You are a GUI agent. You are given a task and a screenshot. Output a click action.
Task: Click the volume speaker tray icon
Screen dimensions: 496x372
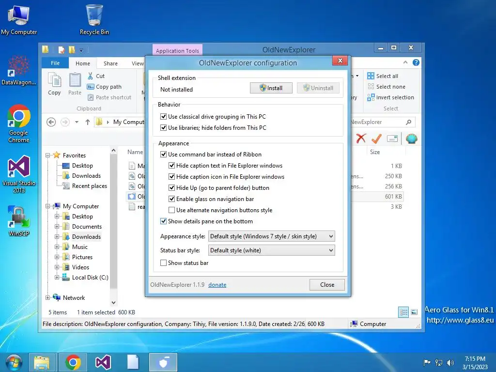[x=450, y=362]
